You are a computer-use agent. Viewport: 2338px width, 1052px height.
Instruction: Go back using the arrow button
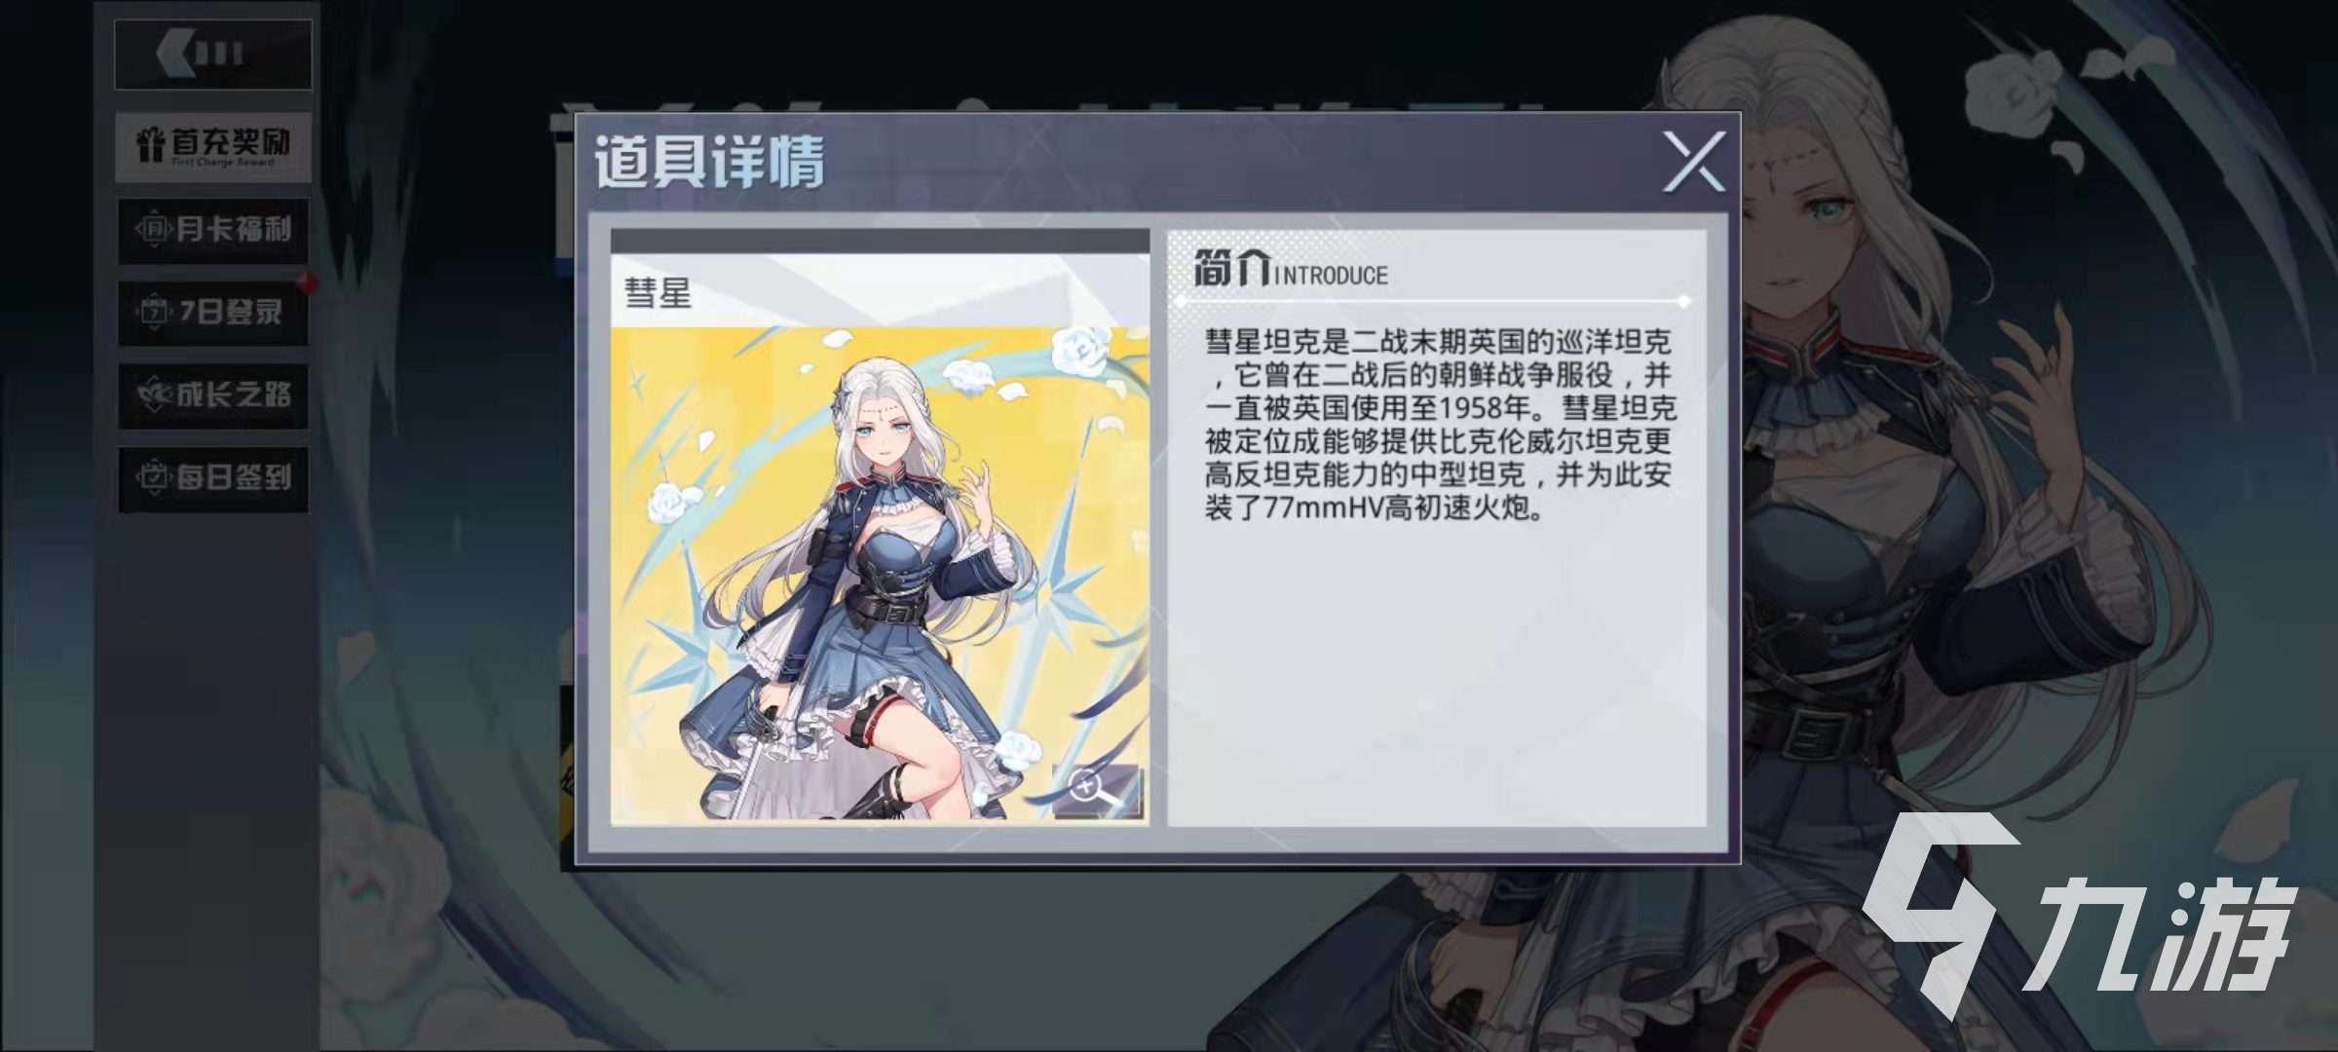coord(213,54)
